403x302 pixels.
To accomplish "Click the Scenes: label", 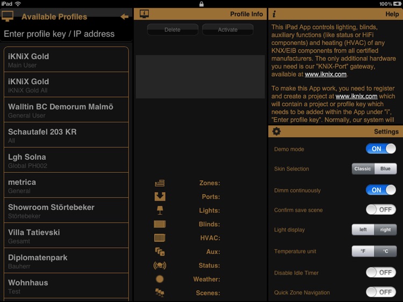I will 208,293.
